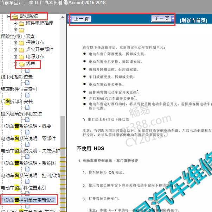212x212 pixels.
Task: Open 电动车窗系统说明 - 概要
Action: click(26, 126)
